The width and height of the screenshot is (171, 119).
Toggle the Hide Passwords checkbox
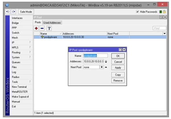(137, 11)
